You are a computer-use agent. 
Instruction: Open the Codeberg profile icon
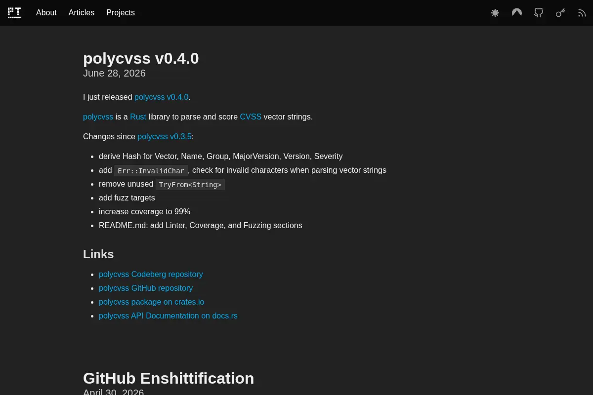[x=517, y=13]
